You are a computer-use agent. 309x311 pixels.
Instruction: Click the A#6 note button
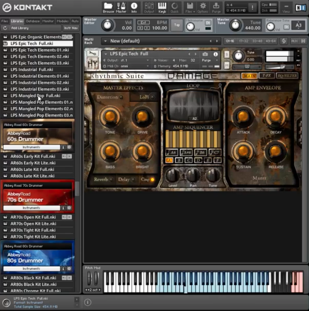(x=186, y=152)
